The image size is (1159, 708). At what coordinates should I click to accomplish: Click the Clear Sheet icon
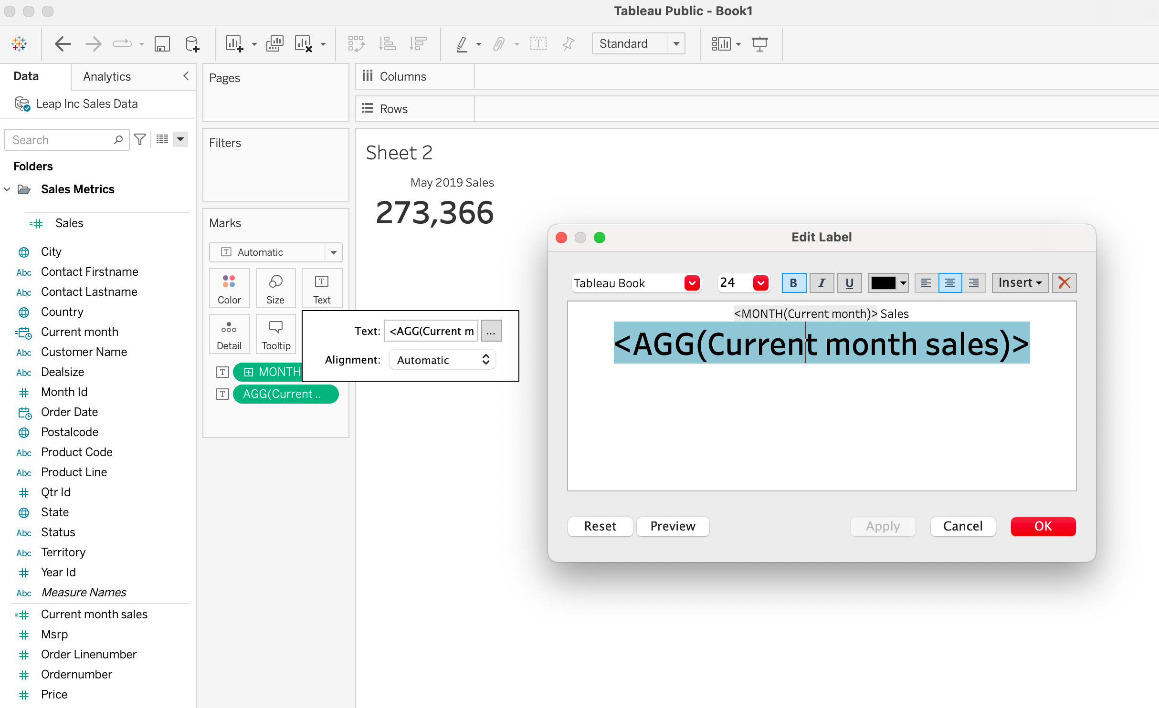303,44
